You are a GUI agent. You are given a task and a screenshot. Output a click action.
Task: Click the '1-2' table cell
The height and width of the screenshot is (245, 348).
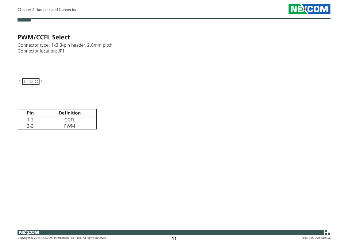click(x=30, y=120)
